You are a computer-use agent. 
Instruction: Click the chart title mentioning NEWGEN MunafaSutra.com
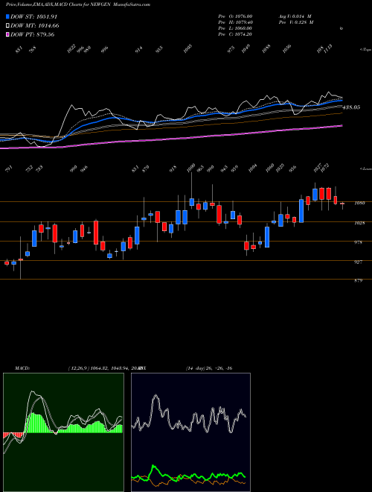[77, 4]
